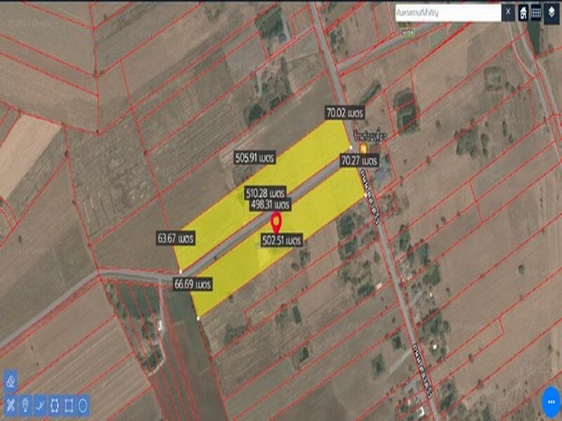
Task: Open the blue more-options round button
Action: pyautogui.click(x=550, y=403)
